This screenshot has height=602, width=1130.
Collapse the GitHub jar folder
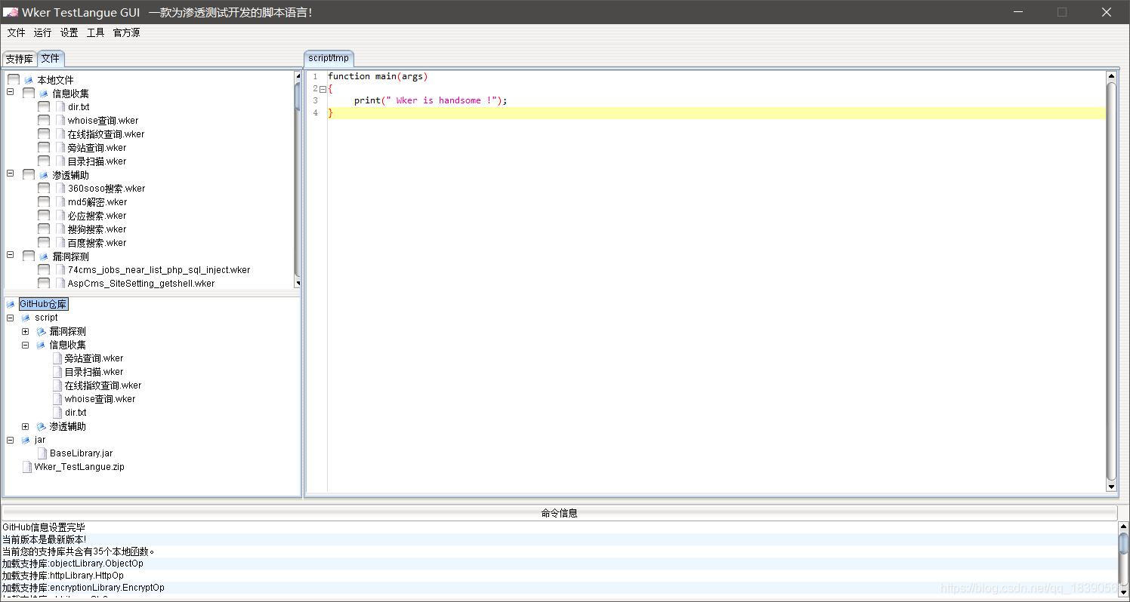coord(11,440)
